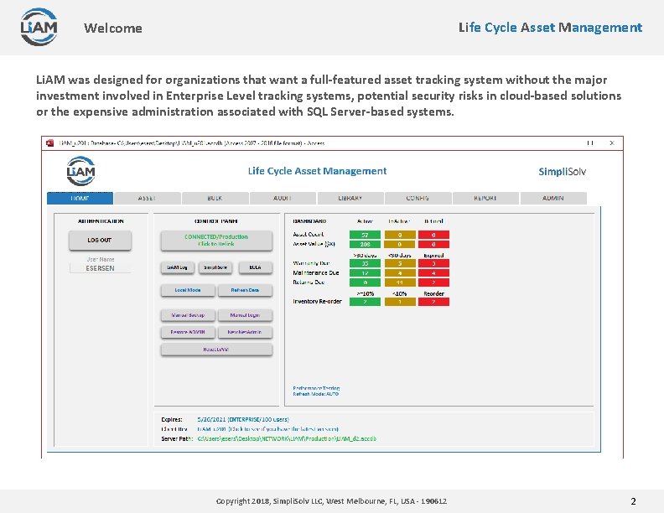Start a Manual Backup
664x513 pixels.
pyautogui.click(x=188, y=315)
